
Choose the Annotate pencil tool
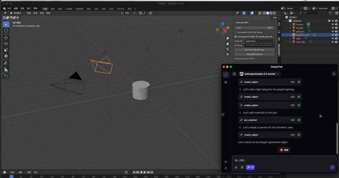tap(6, 63)
